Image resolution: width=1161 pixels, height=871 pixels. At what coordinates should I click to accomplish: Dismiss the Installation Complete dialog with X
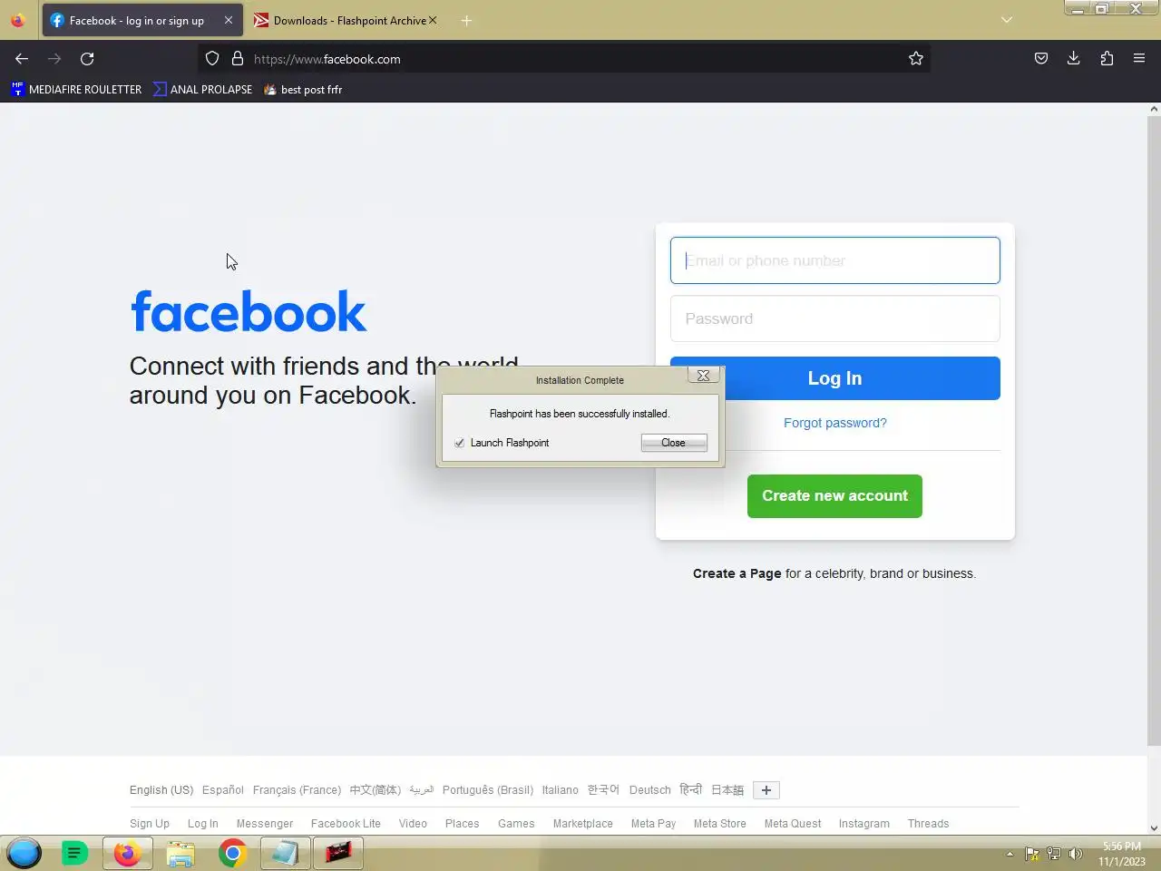[x=704, y=375]
